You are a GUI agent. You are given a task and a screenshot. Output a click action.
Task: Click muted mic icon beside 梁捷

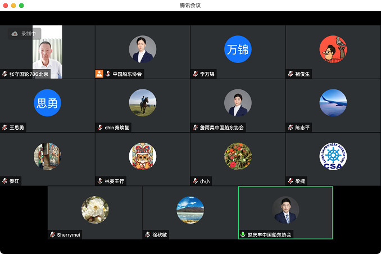click(x=291, y=181)
